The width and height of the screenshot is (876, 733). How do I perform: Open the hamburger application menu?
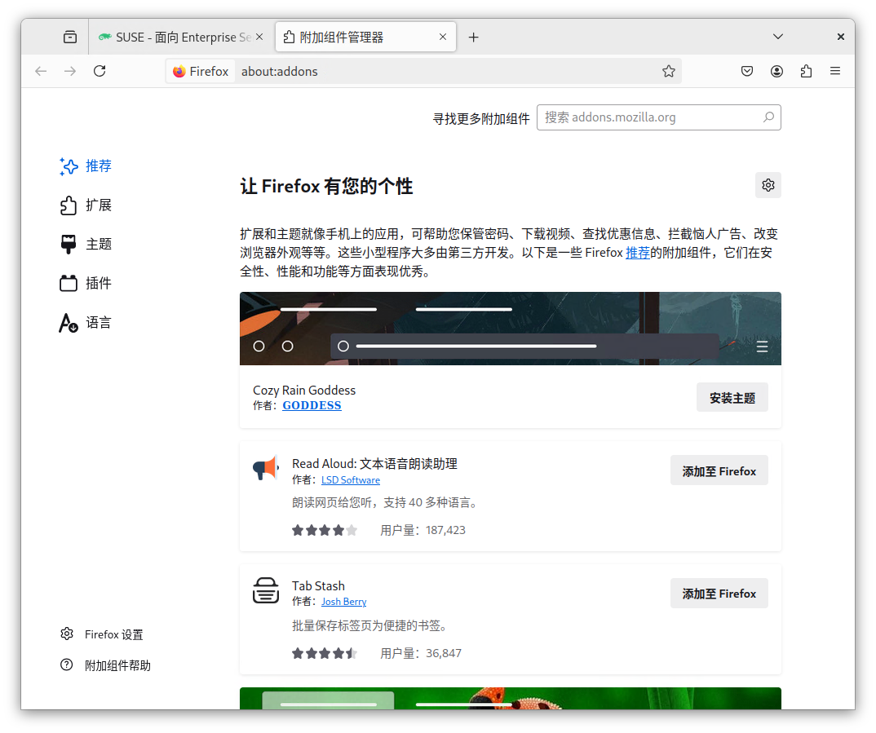click(835, 71)
